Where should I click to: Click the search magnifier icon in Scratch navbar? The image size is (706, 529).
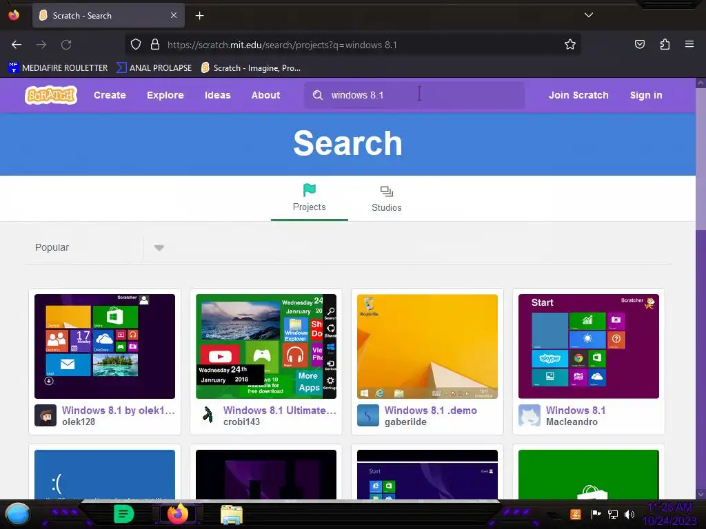[x=318, y=95]
